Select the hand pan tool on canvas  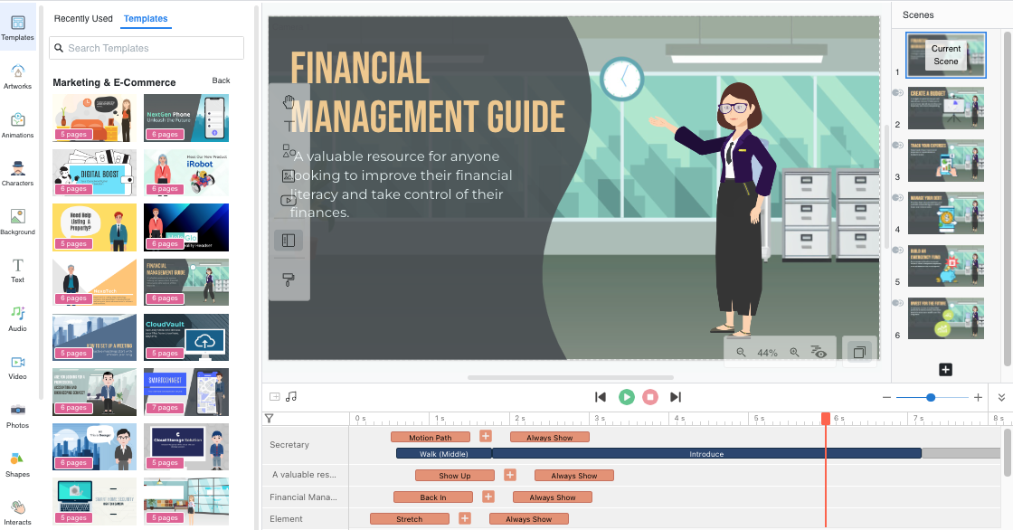coord(289,100)
